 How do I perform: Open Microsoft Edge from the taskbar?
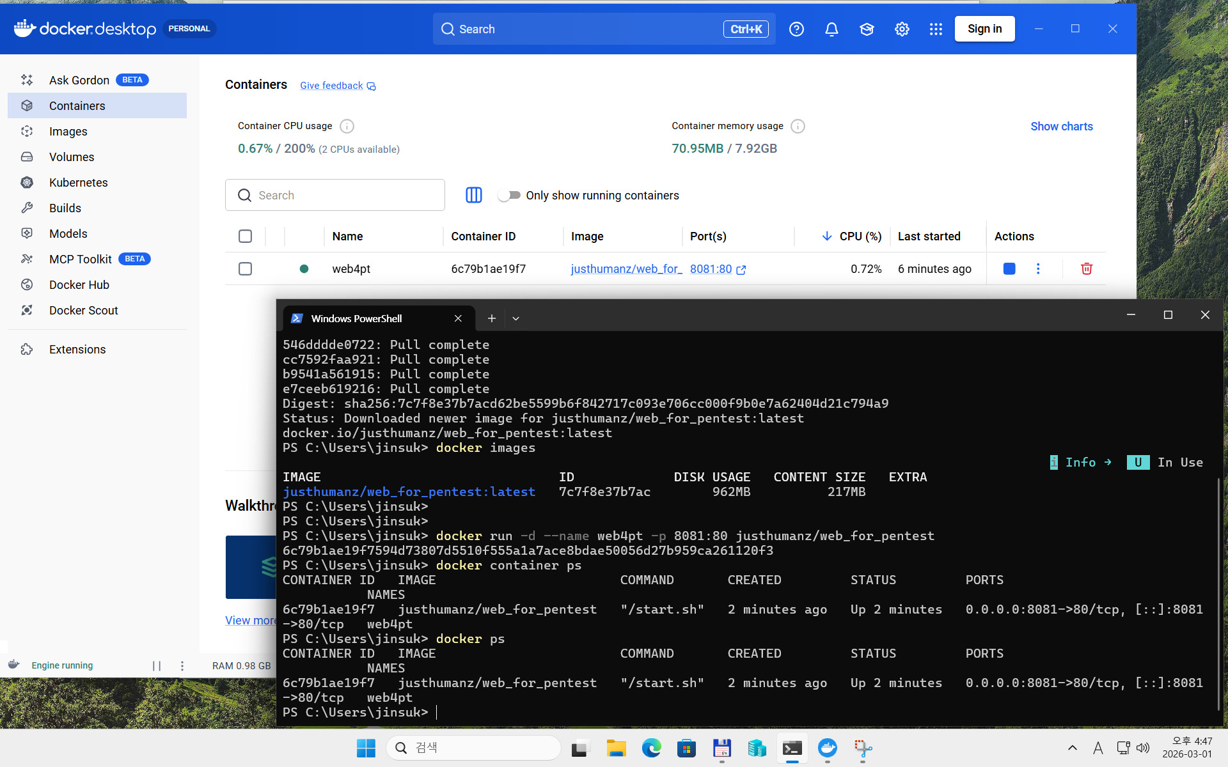click(651, 748)
